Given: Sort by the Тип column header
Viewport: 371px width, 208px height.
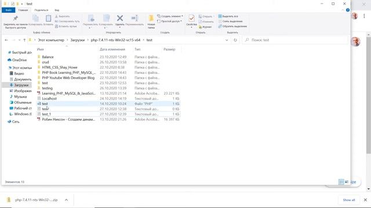Looking at the screenshot, I should click(x=147, y=49).
